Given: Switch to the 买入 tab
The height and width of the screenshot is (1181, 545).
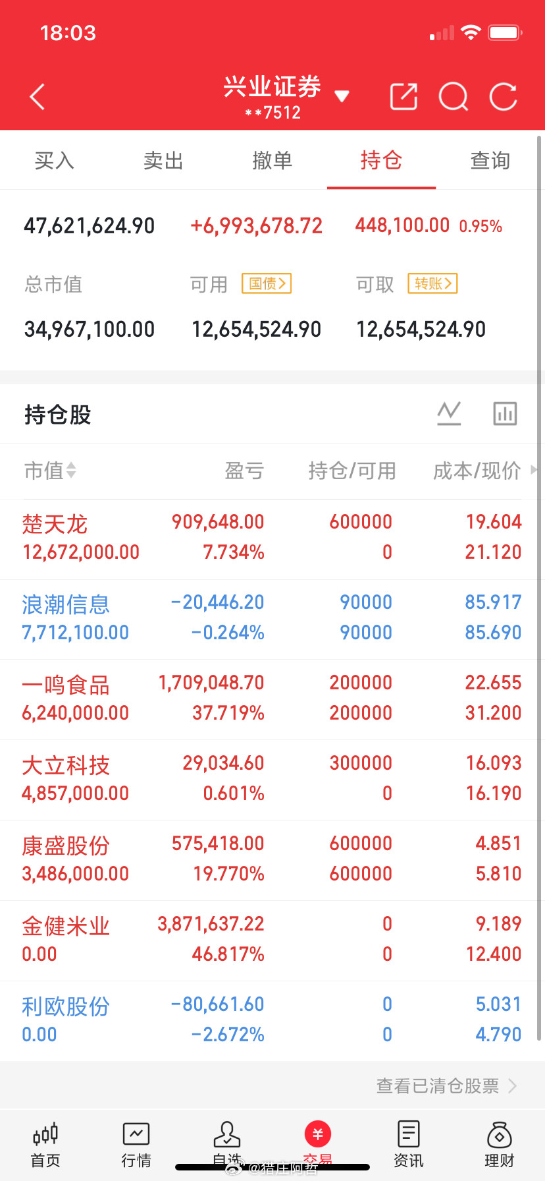Looking at the screenshot, I should pos(55,160).
